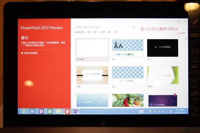Image resolution: width=200 pixels, height=133 pixels.
Task: Click the 自然 suggested search link
Action: coord(115,32)
